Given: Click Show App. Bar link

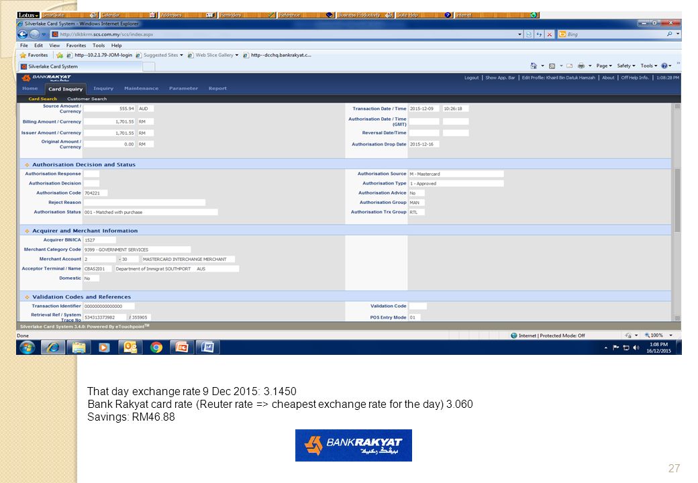Looking at the screenshot, I should click(x=500, y=77).
